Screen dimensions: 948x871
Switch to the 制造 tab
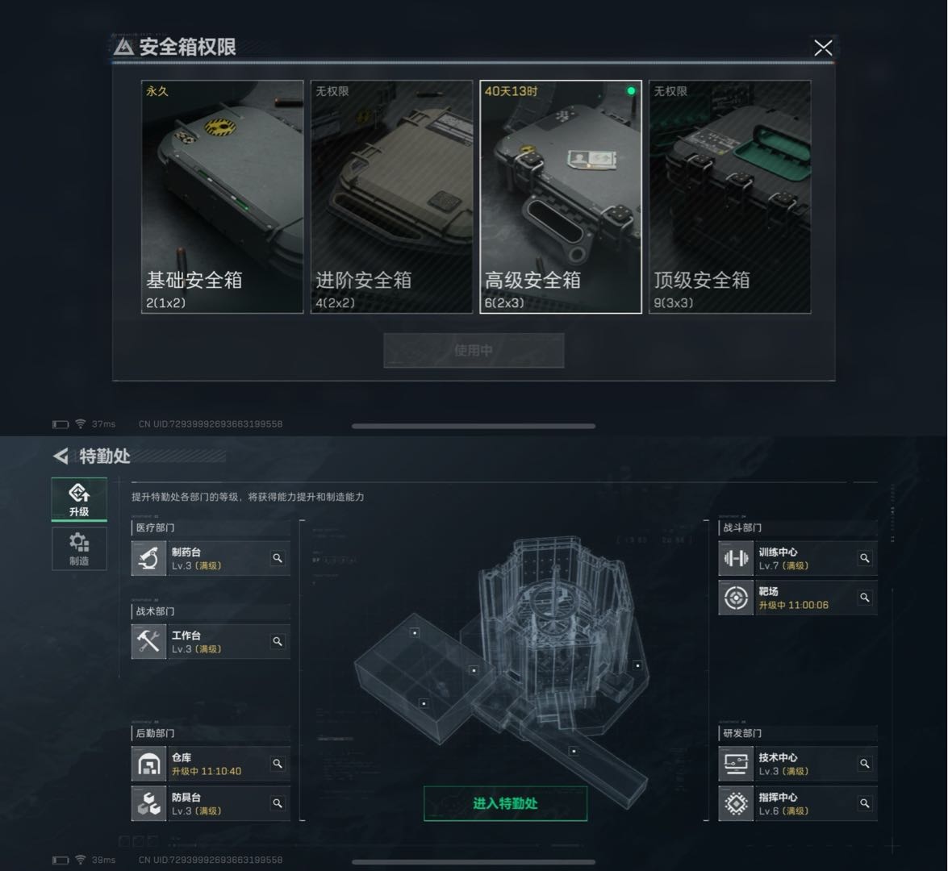[x=79, y=549]
